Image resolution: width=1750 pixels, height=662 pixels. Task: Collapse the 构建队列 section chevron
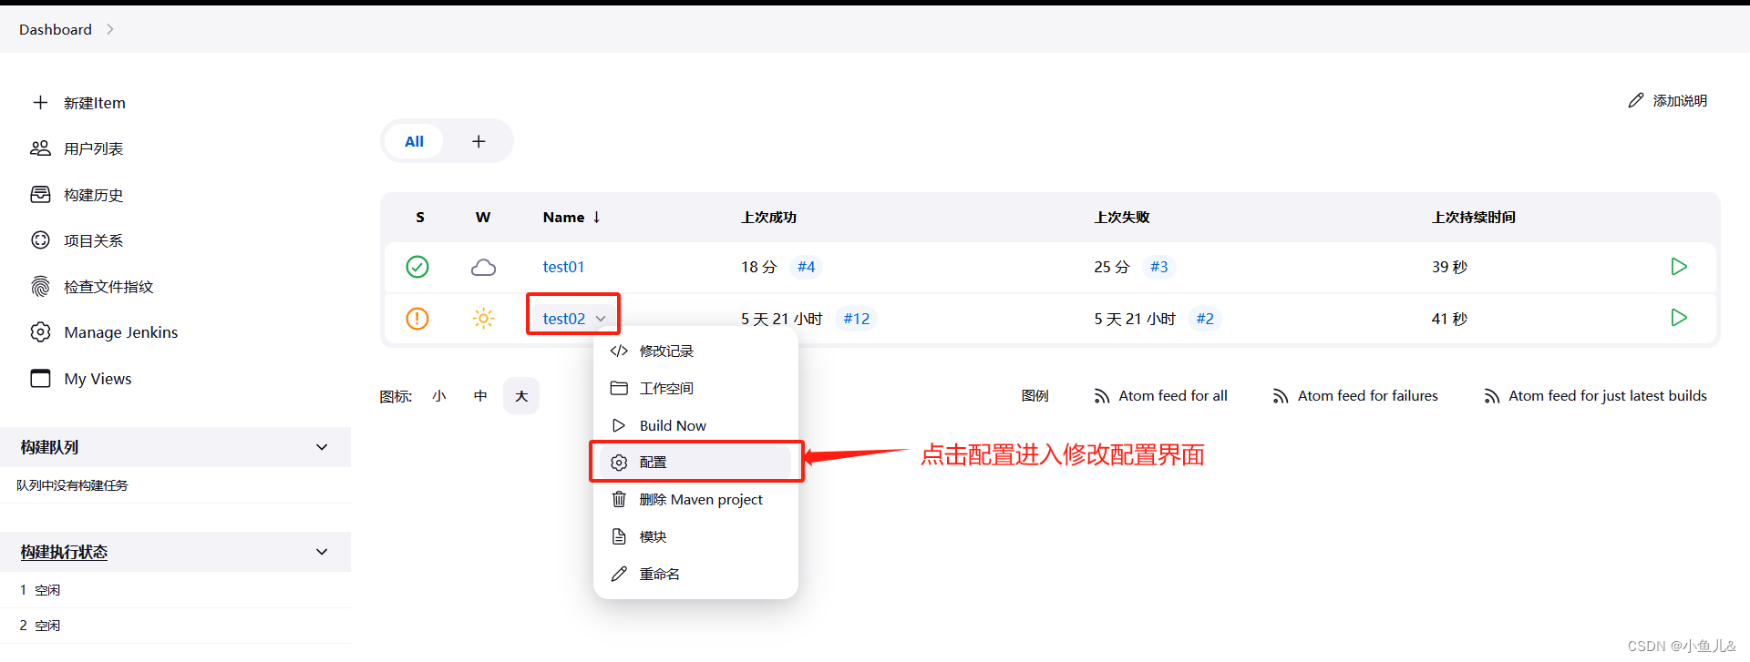[322, 447]
